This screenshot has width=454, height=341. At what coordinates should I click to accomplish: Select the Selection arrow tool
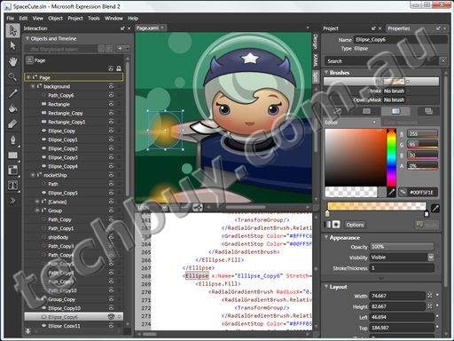(x=12, y=30)
